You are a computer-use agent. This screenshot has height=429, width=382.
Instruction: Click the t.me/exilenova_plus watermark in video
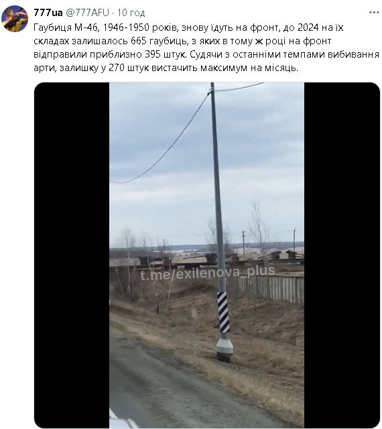[x=207, y=273]
